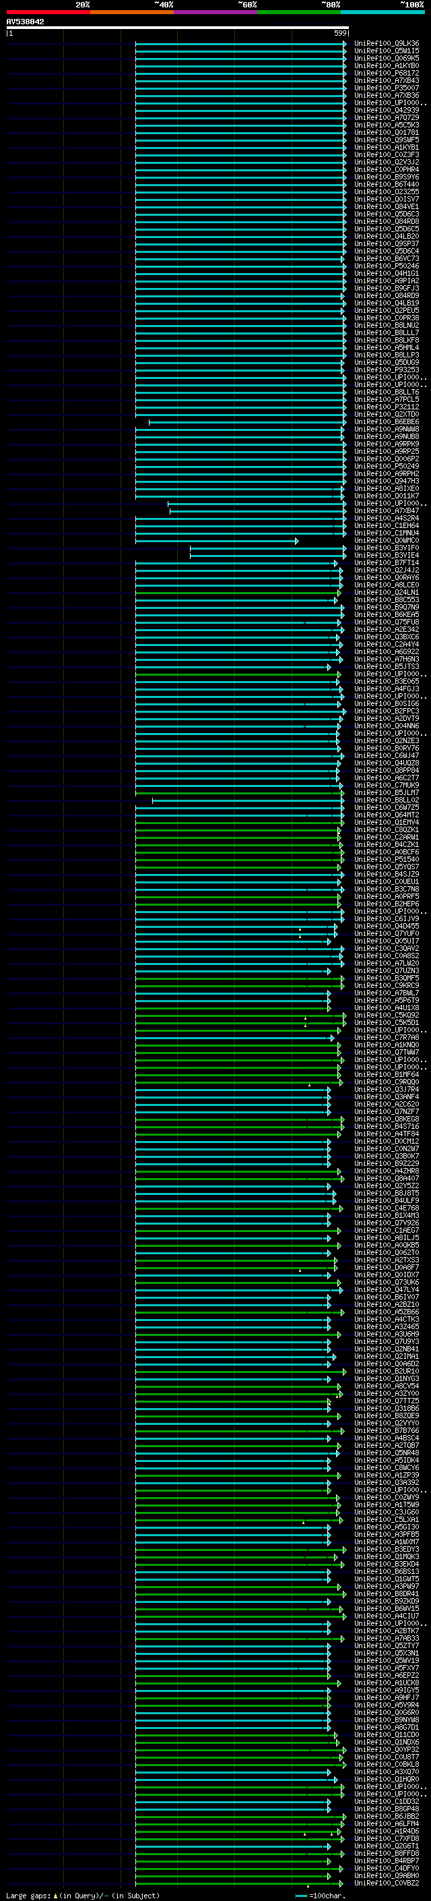Screen dimensions: 431x1901
Task: Click the green alignment bar for Q24LN1
Action: 238,593
